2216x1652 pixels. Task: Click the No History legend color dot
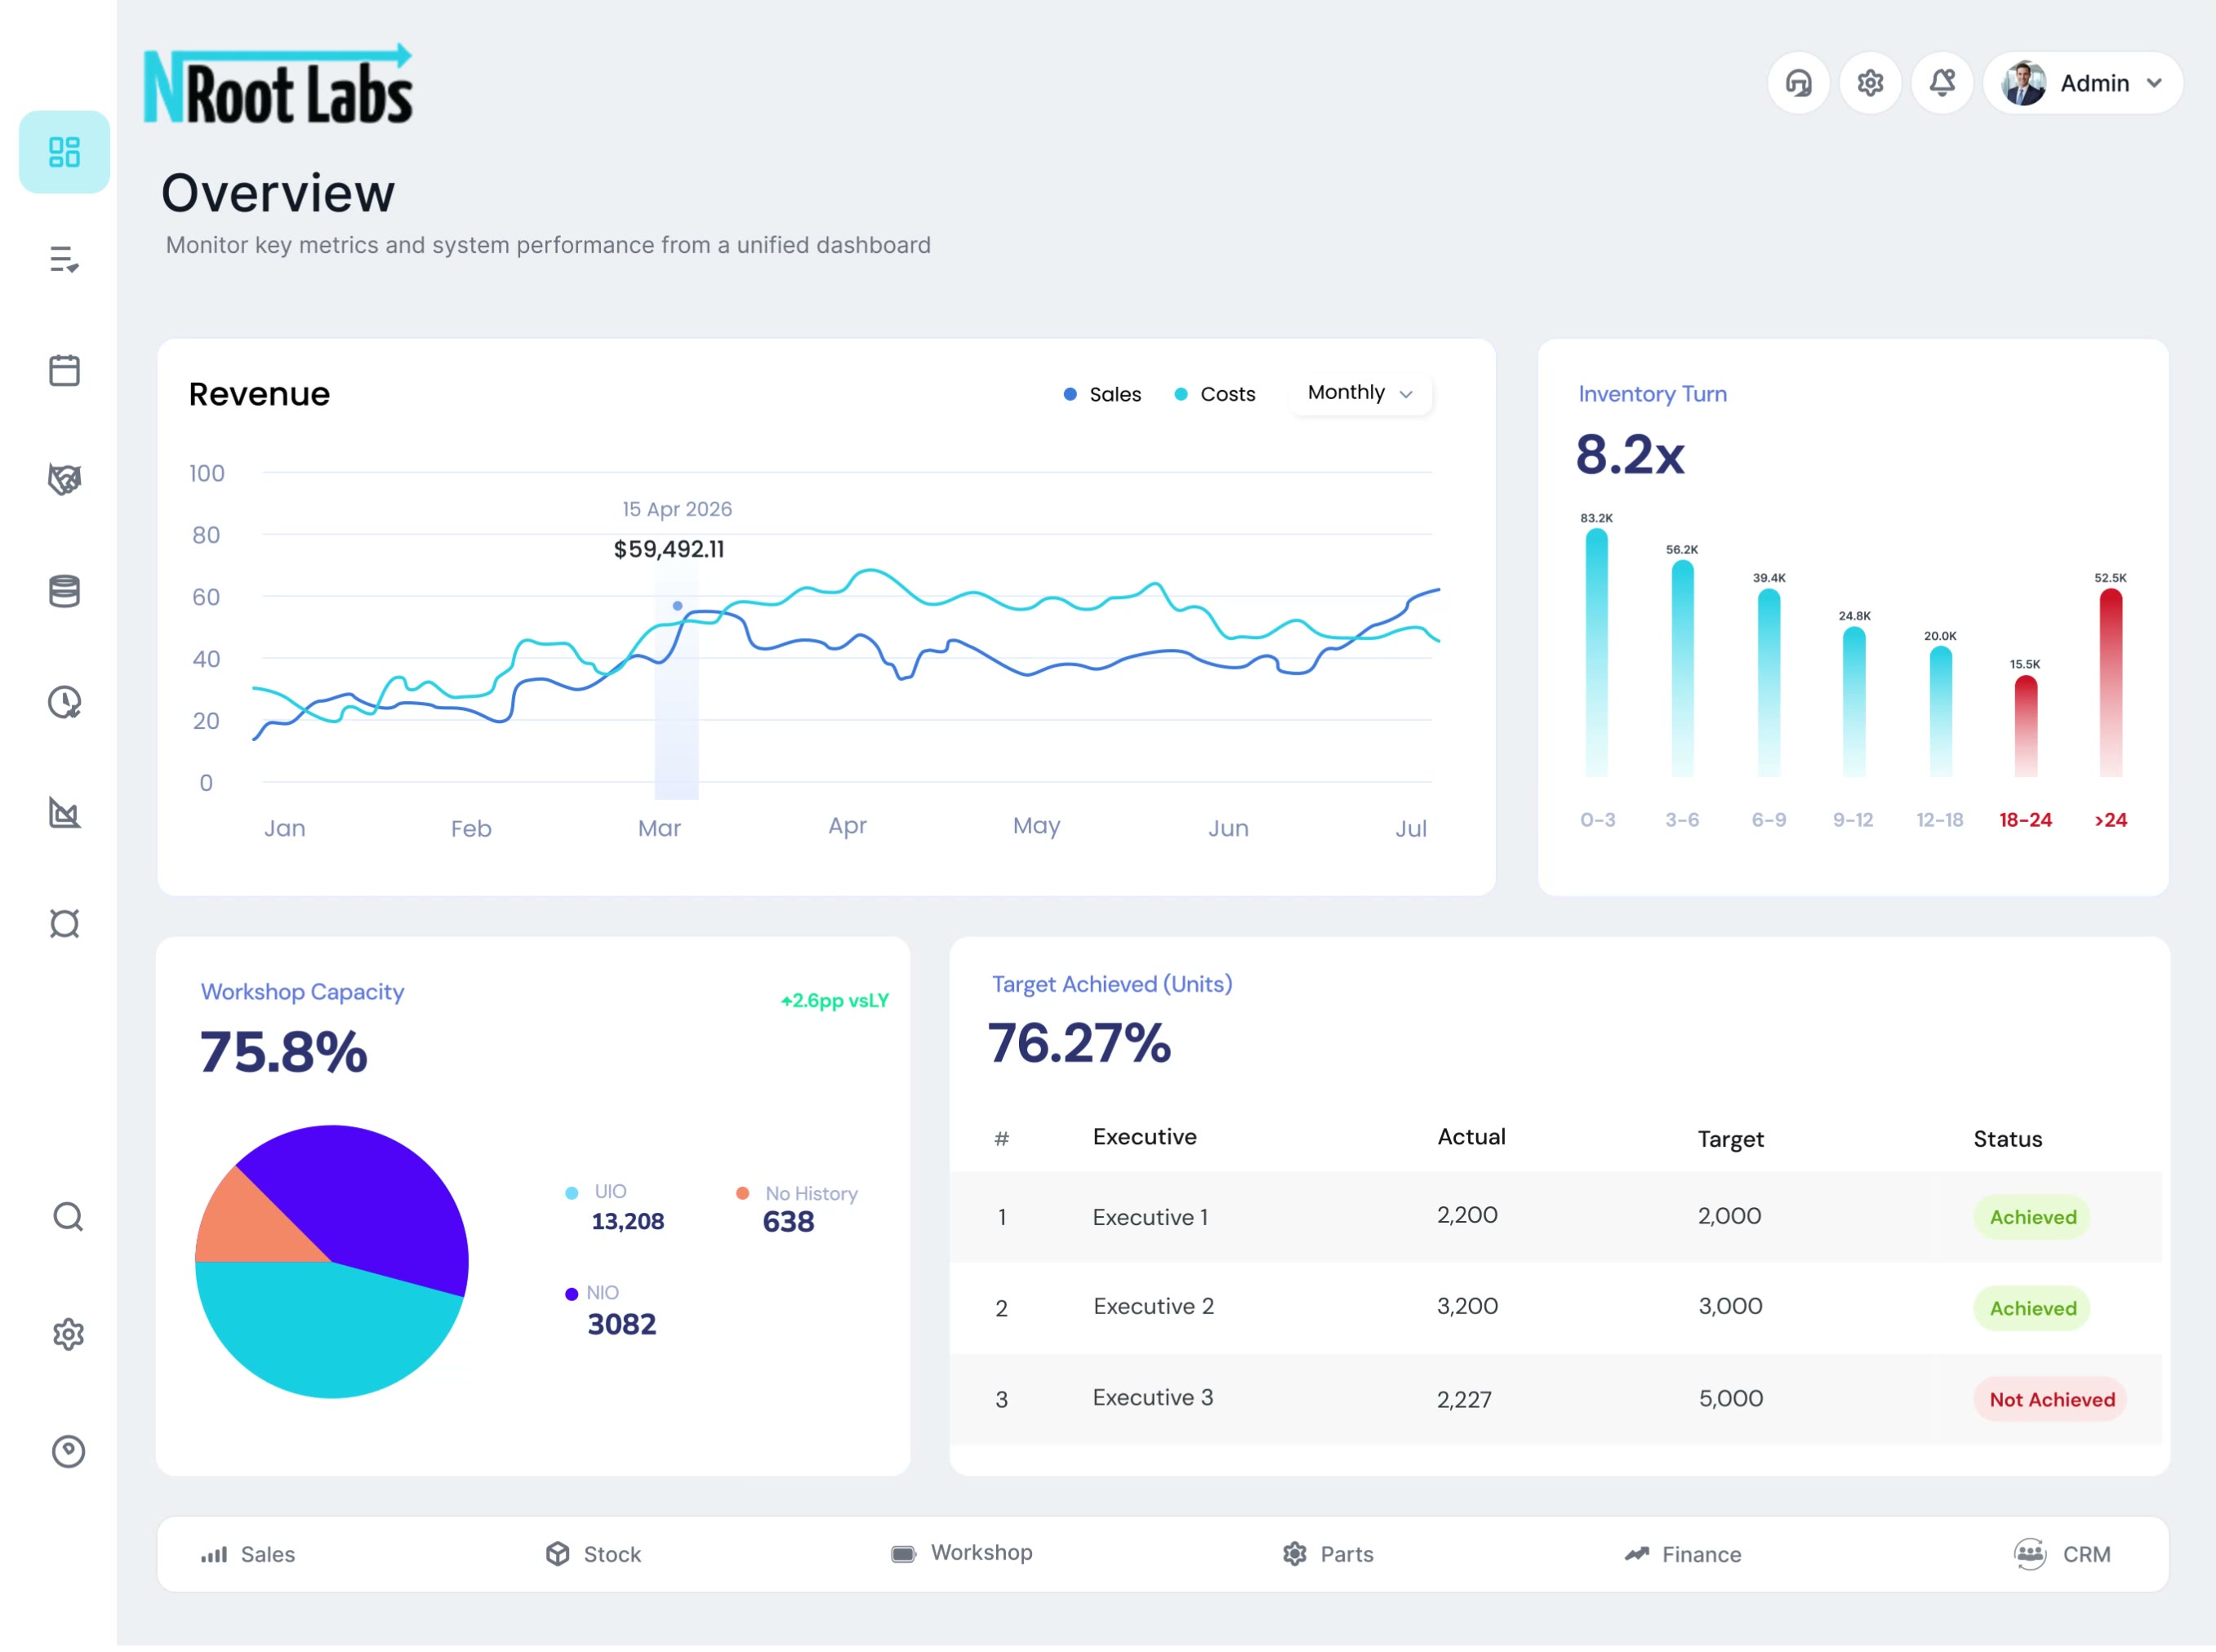(x=742, y=1193)
